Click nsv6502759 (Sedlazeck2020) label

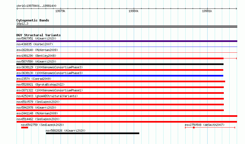42,125
